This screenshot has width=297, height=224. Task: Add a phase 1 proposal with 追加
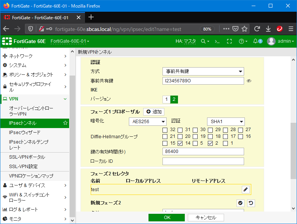(x=154, y=112)
